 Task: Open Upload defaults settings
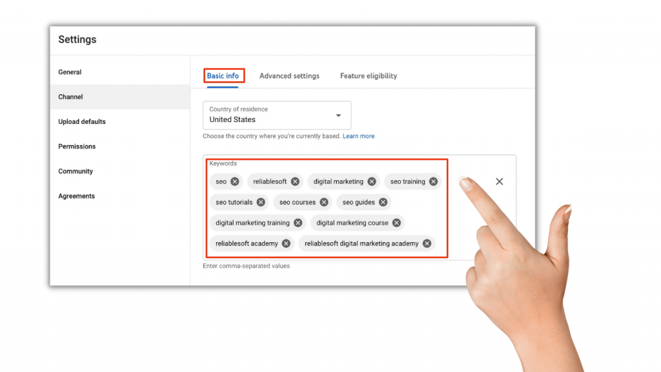click(120, 121)
